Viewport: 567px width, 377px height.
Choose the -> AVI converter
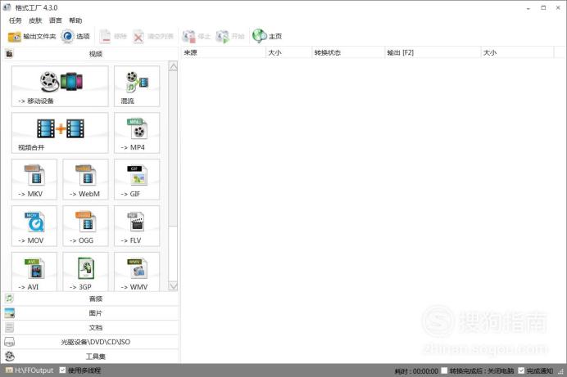tap(34, 272)
